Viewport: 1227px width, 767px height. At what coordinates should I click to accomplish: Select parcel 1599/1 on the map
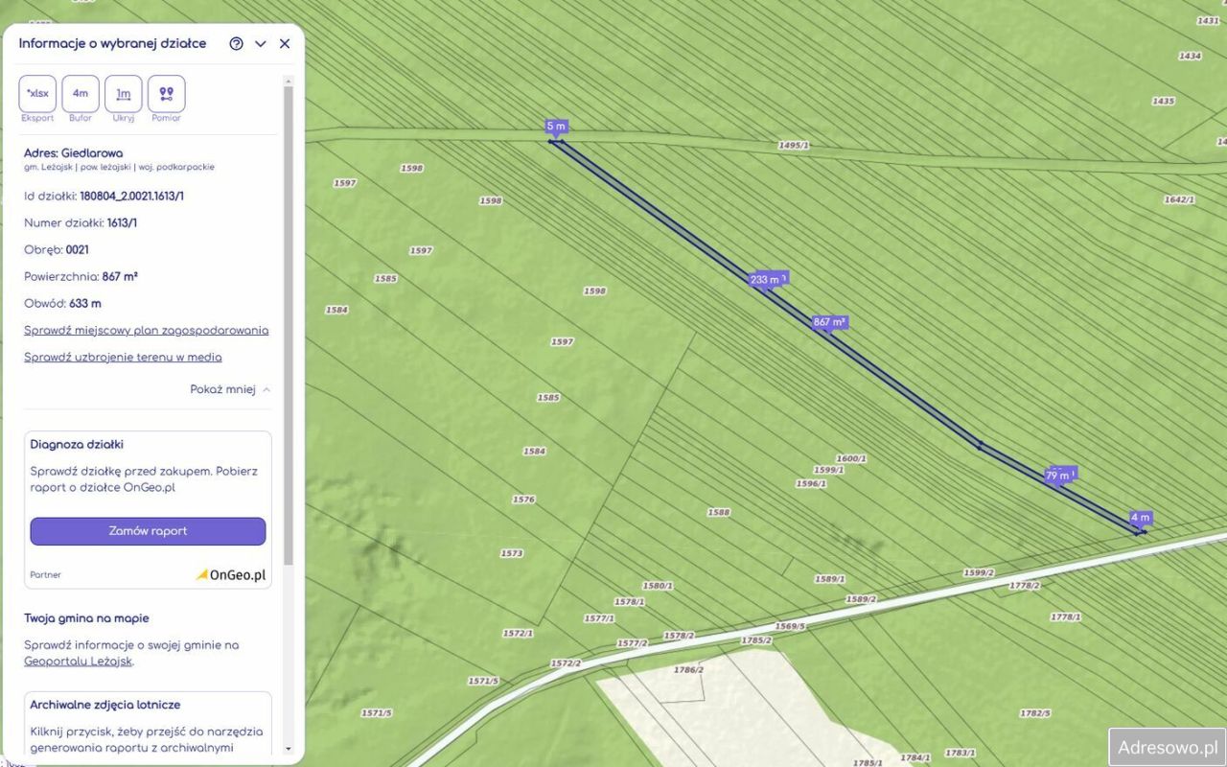[x=828, y=470]
